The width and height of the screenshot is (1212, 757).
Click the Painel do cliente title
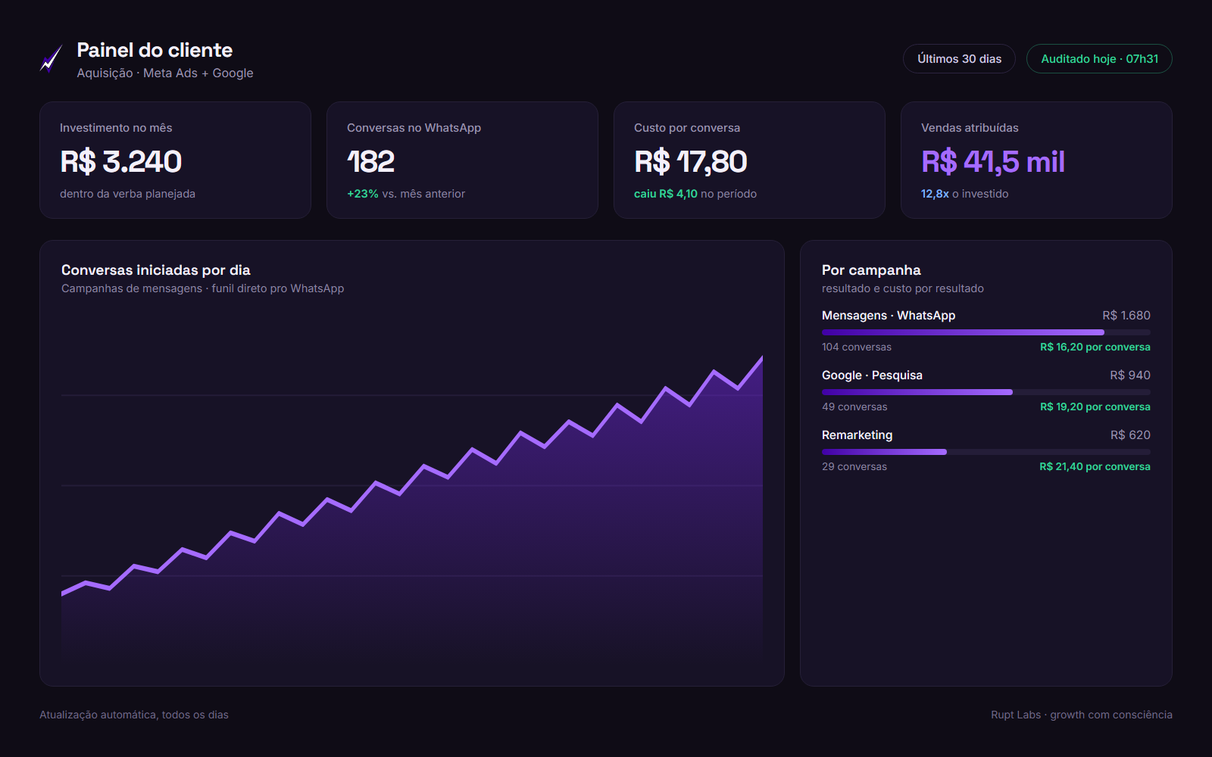click(x=155, y=50)
